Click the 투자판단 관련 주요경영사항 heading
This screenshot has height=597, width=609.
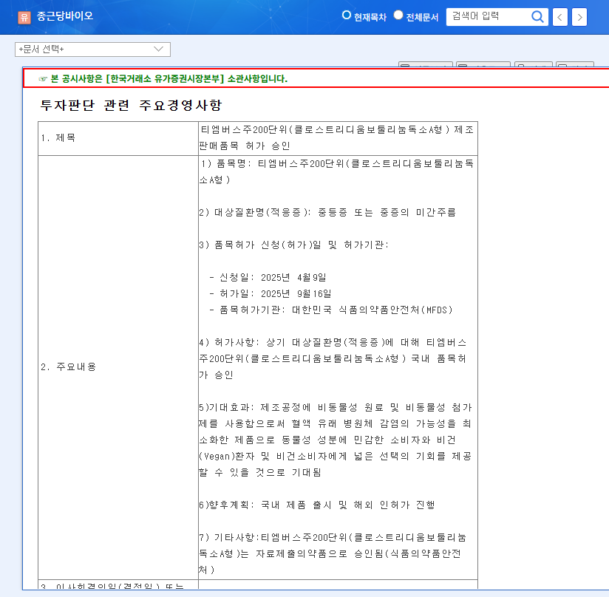coord(131,105)
